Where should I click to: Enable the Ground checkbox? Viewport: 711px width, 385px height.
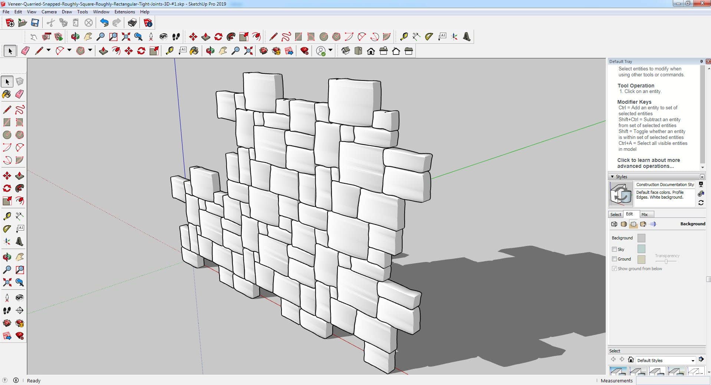pyautogui.click(x=614, y=259)
